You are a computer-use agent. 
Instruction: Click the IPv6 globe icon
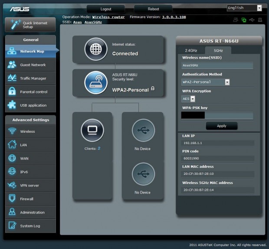tap(12, 171)
